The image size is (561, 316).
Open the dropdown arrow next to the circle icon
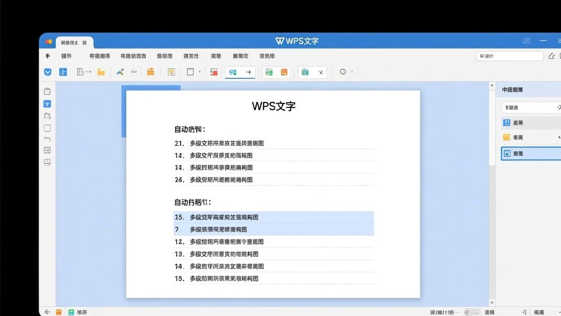(x=352, y=72)
